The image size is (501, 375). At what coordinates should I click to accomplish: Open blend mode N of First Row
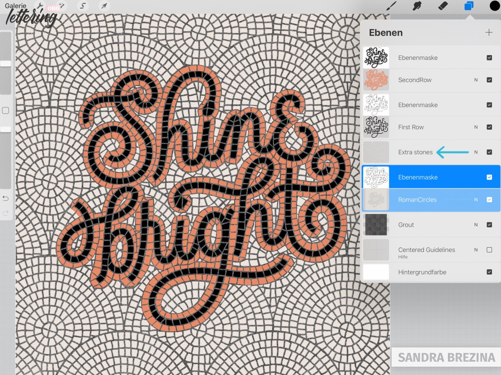[x=476, y=127]
